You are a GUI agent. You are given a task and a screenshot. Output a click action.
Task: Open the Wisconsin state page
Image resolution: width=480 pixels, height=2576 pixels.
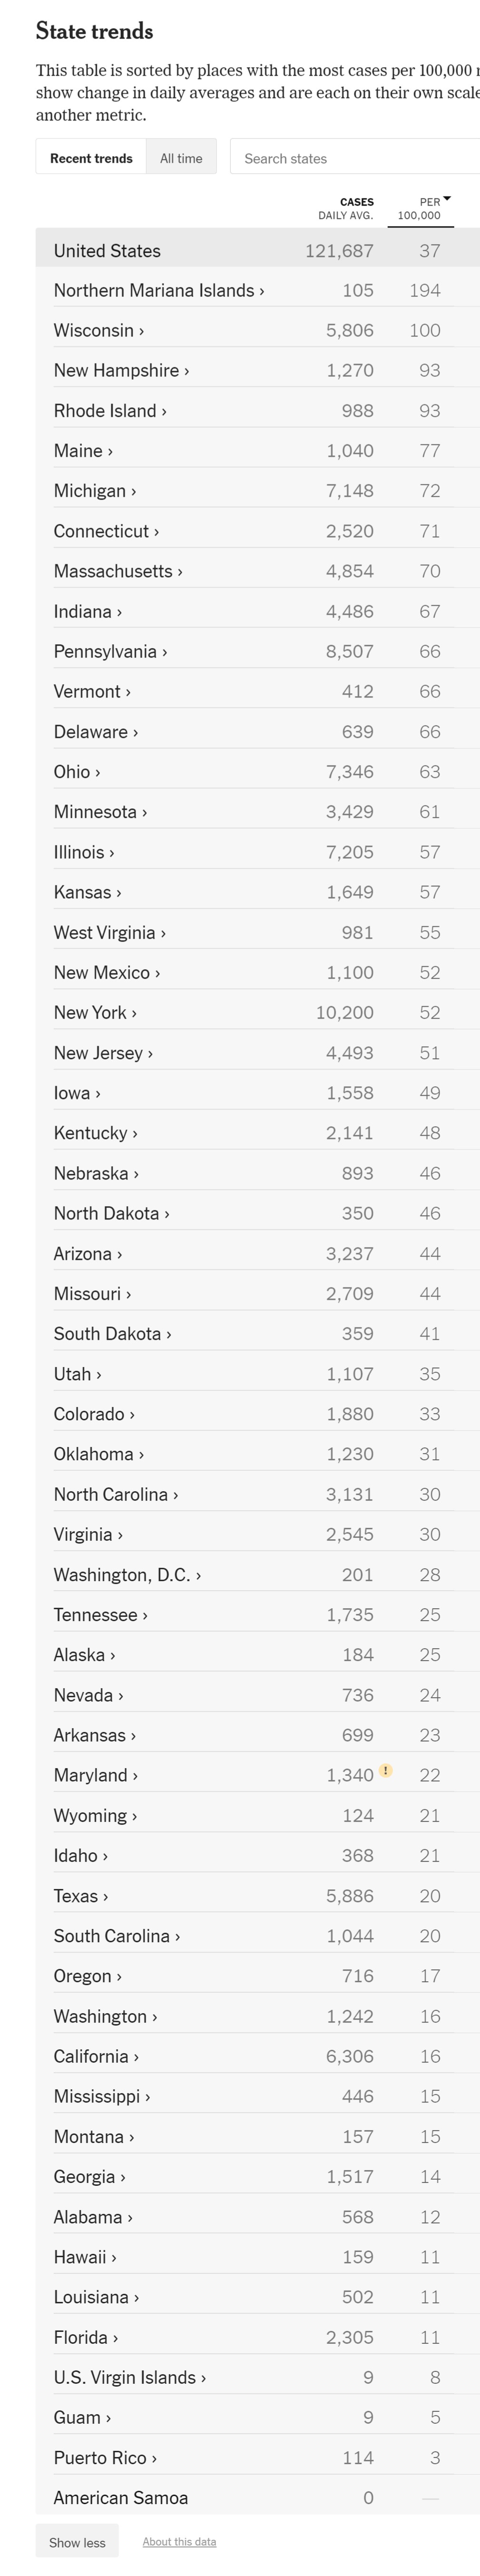pyautogui.click(x=99, y=330)
